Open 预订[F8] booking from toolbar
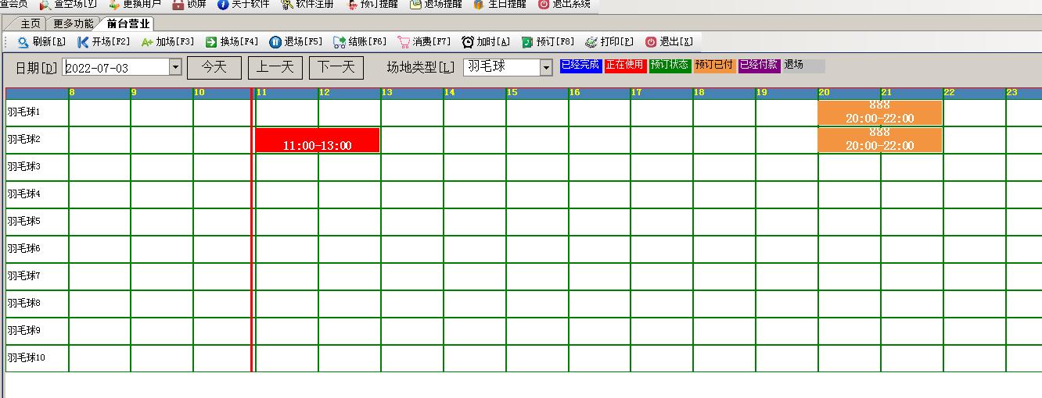The height and width of the screenshot is (398, 1042). click(x=528, y=42)
